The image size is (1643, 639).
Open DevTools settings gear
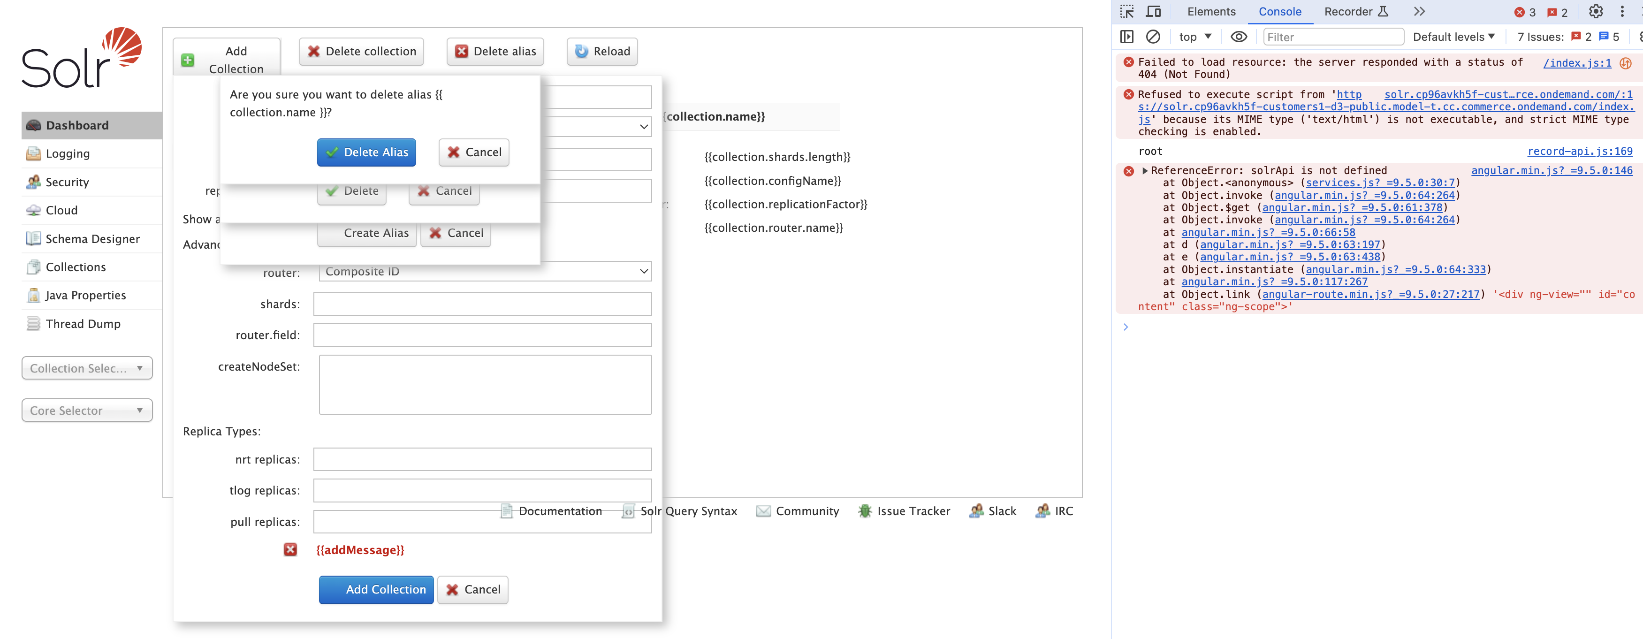point(1596,11)
